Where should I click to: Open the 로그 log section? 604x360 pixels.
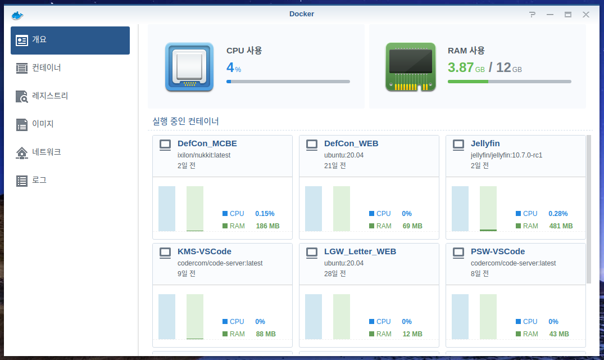point(70,181)
